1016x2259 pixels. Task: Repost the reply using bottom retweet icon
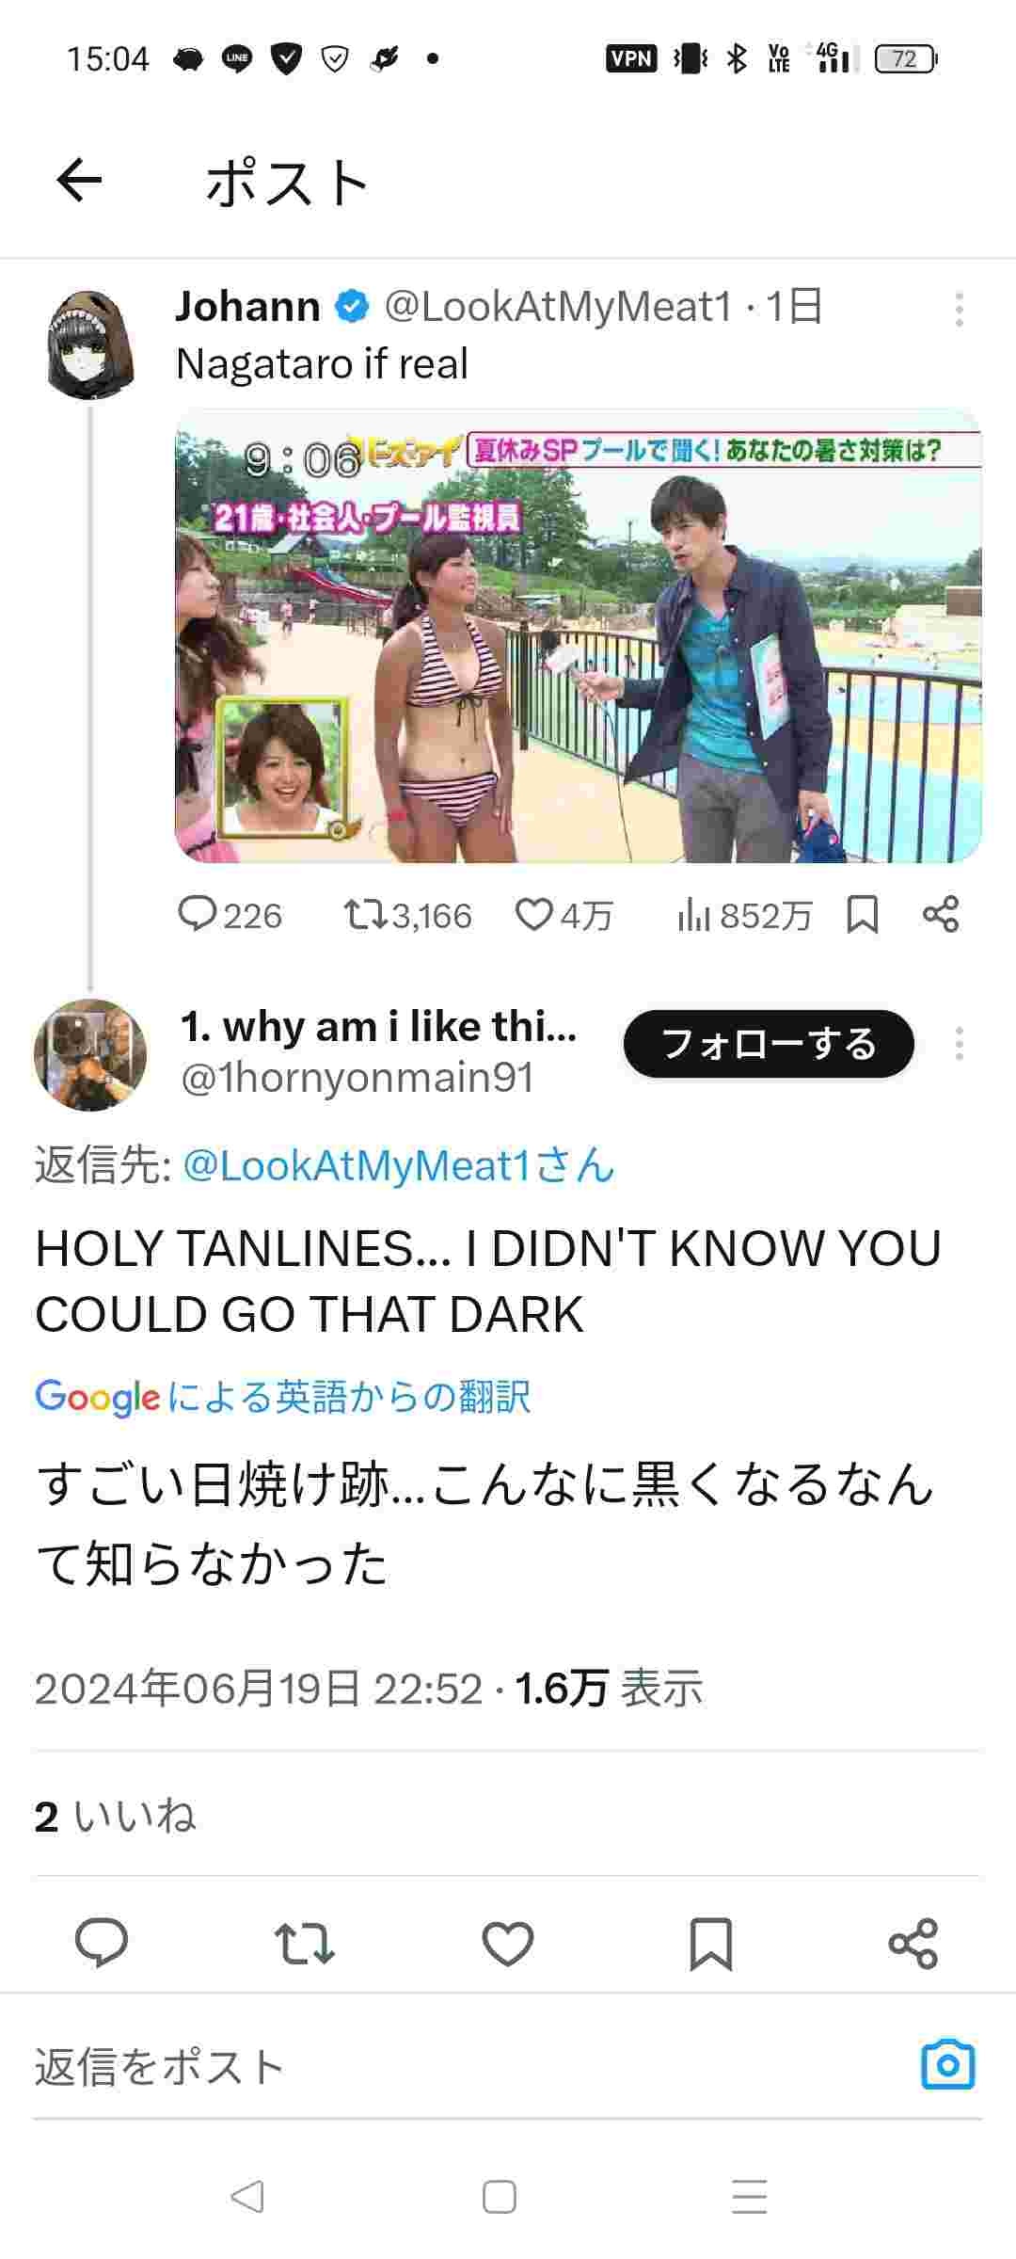pyautogui.click(x=304, y=1943)
